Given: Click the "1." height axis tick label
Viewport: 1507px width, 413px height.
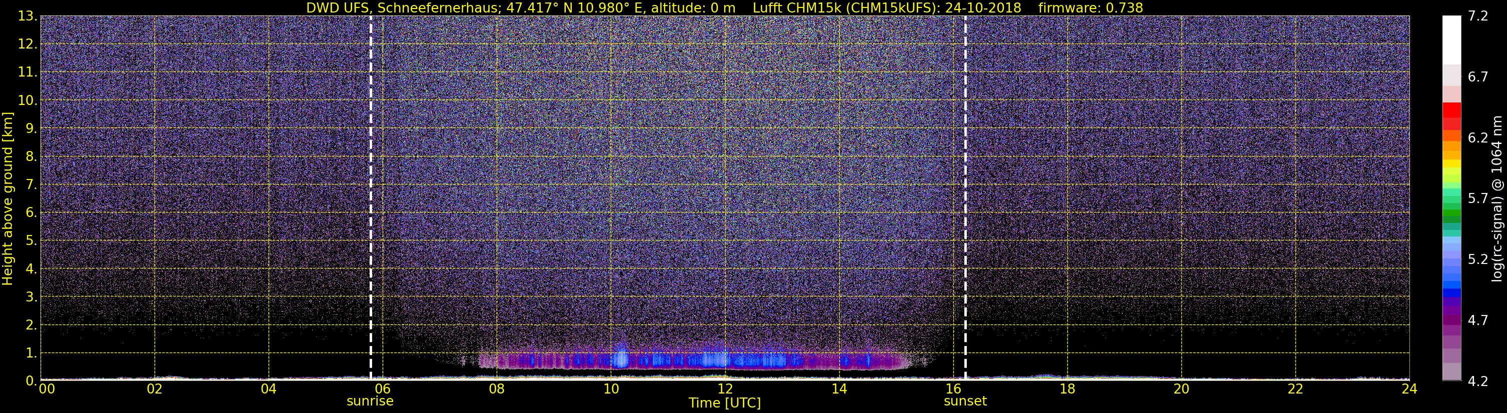Looking at the screenshot, I should pyautogui.click(x=31, y=353).
